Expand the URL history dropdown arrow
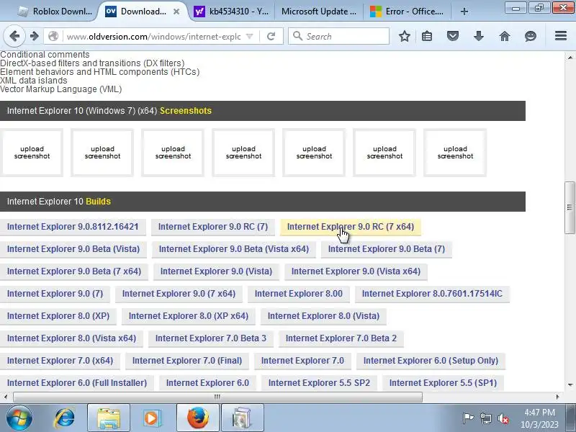 pos(249,37)
